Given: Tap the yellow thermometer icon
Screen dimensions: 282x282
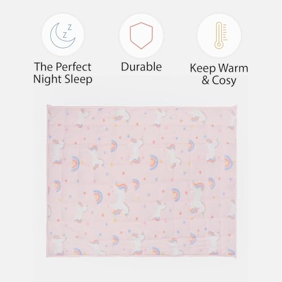Looking at the screenshot, I should (221, 36).
